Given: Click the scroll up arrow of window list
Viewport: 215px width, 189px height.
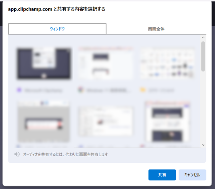Looking at the screenshot, I should click(203, 37).
